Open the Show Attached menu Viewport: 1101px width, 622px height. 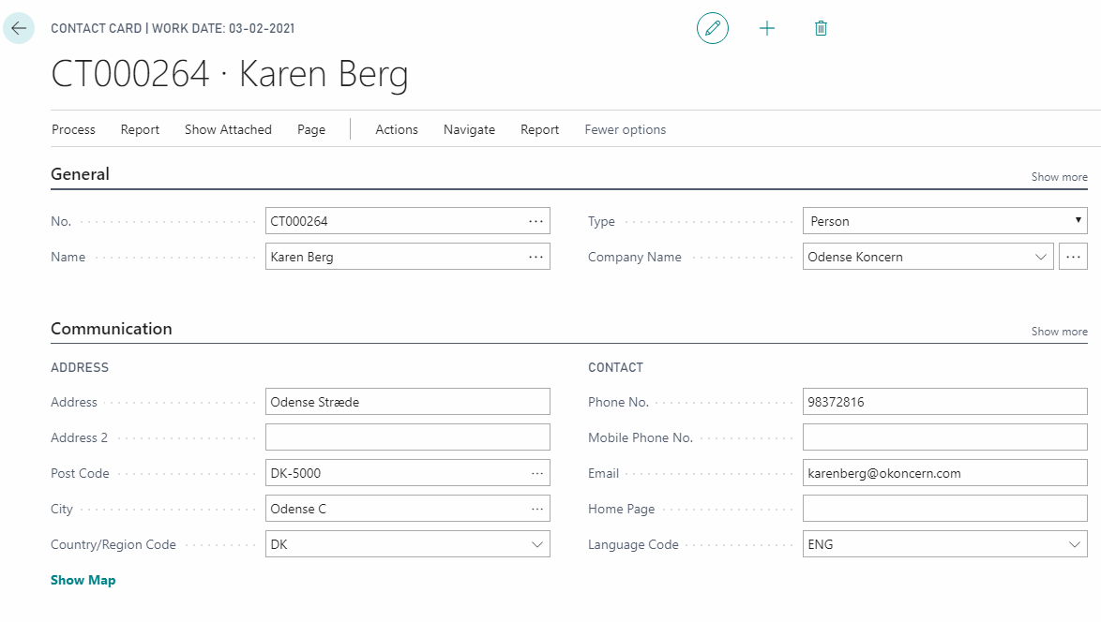228,130
